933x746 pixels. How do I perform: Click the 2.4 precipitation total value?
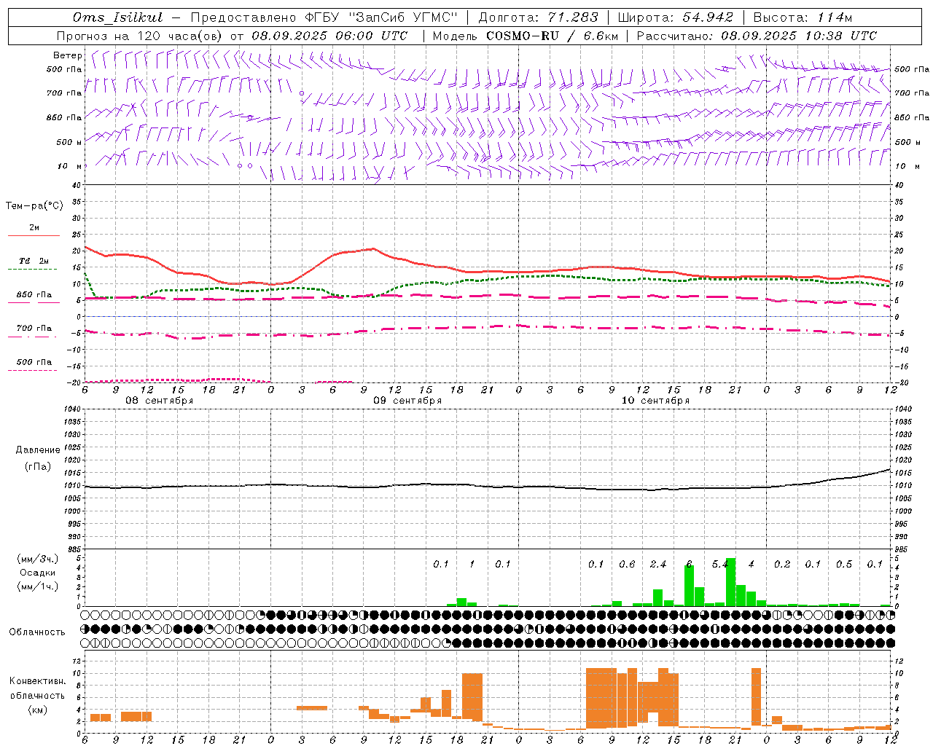coord(658,564)
